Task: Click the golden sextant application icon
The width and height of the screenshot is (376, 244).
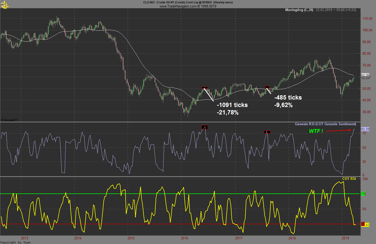Action: point(5,4)
